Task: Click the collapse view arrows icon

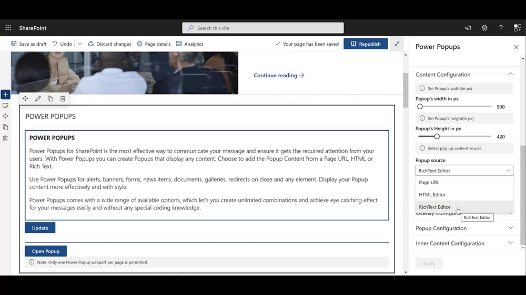Action: point(397,44)
